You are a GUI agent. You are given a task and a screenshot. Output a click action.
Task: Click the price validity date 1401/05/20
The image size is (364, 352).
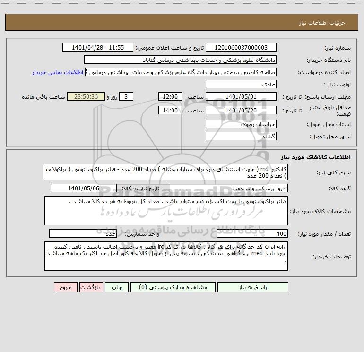click(241, 111)
